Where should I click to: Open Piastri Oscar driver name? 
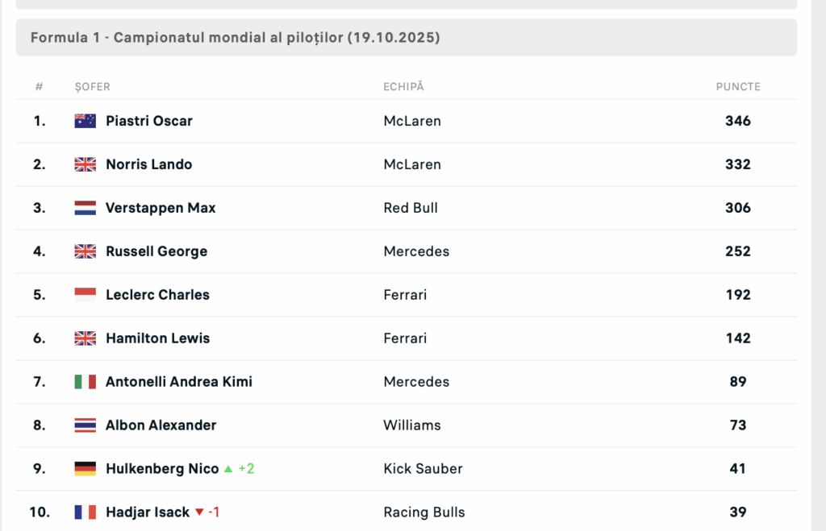(x=149, y=121)
